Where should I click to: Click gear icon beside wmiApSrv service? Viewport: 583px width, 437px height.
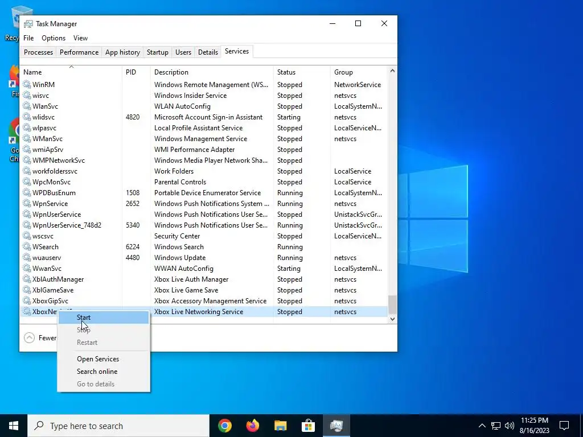[27, 149]
